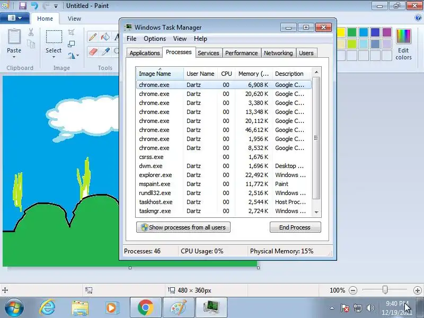Screen dimensions: 424x318
Task: Sort by Image Name column header
Action: [160, 74]
